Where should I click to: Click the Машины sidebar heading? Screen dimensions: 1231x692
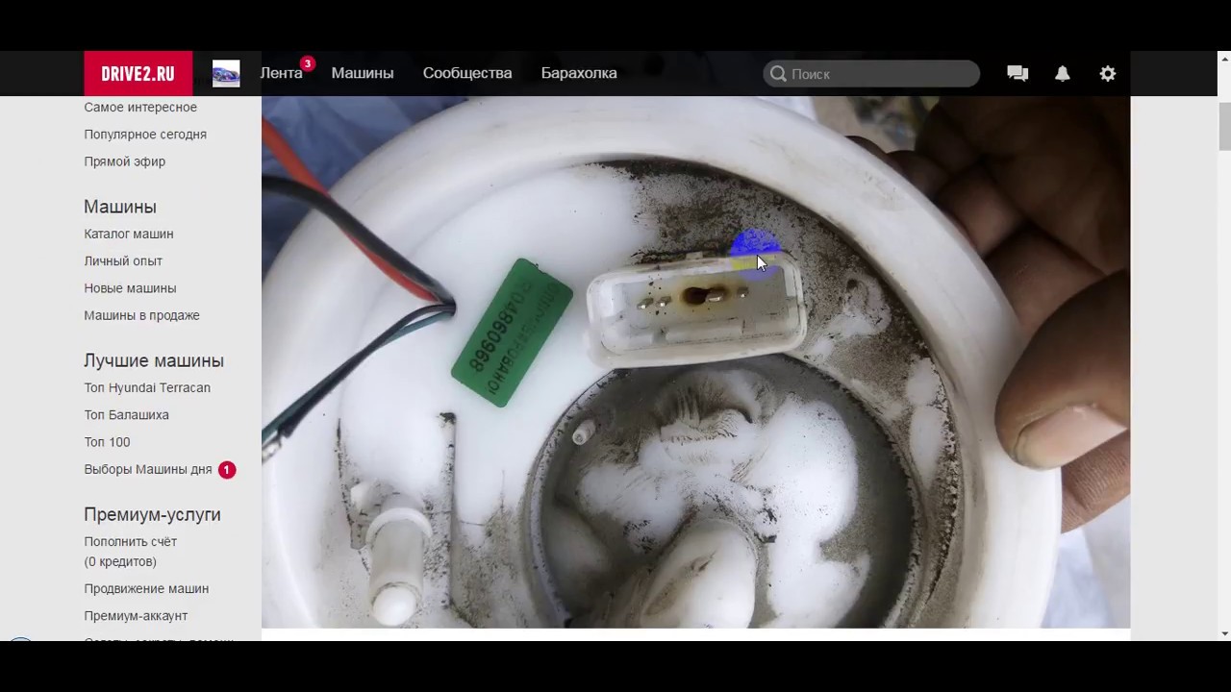120,207
